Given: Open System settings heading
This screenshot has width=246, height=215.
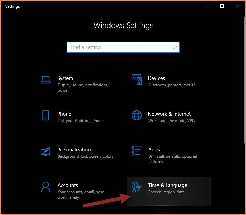Looking at the screenshot, I should (65, 78).
